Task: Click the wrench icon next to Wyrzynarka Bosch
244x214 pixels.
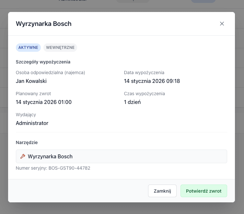Action: (x=23, y=156)
